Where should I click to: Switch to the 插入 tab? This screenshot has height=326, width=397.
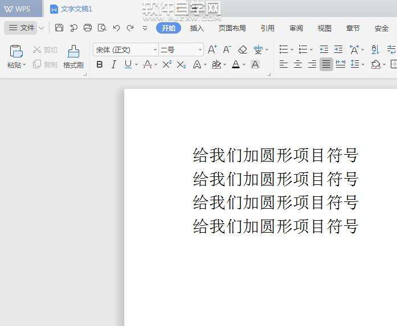coord(197,28)
